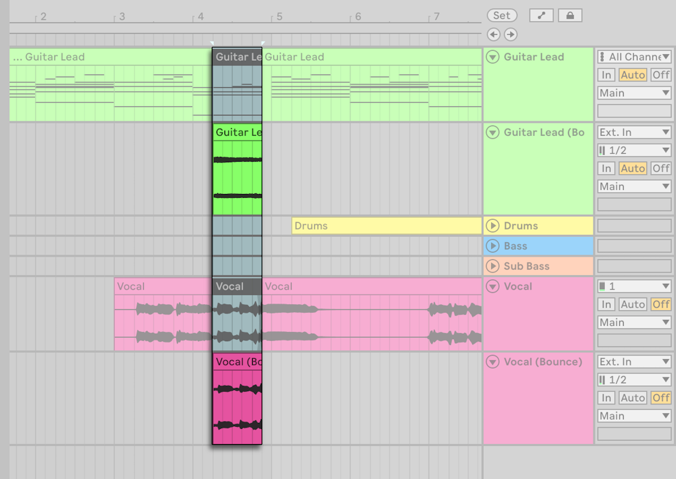
Task: Click the Set locator button
Action: [x=502, y=16]
